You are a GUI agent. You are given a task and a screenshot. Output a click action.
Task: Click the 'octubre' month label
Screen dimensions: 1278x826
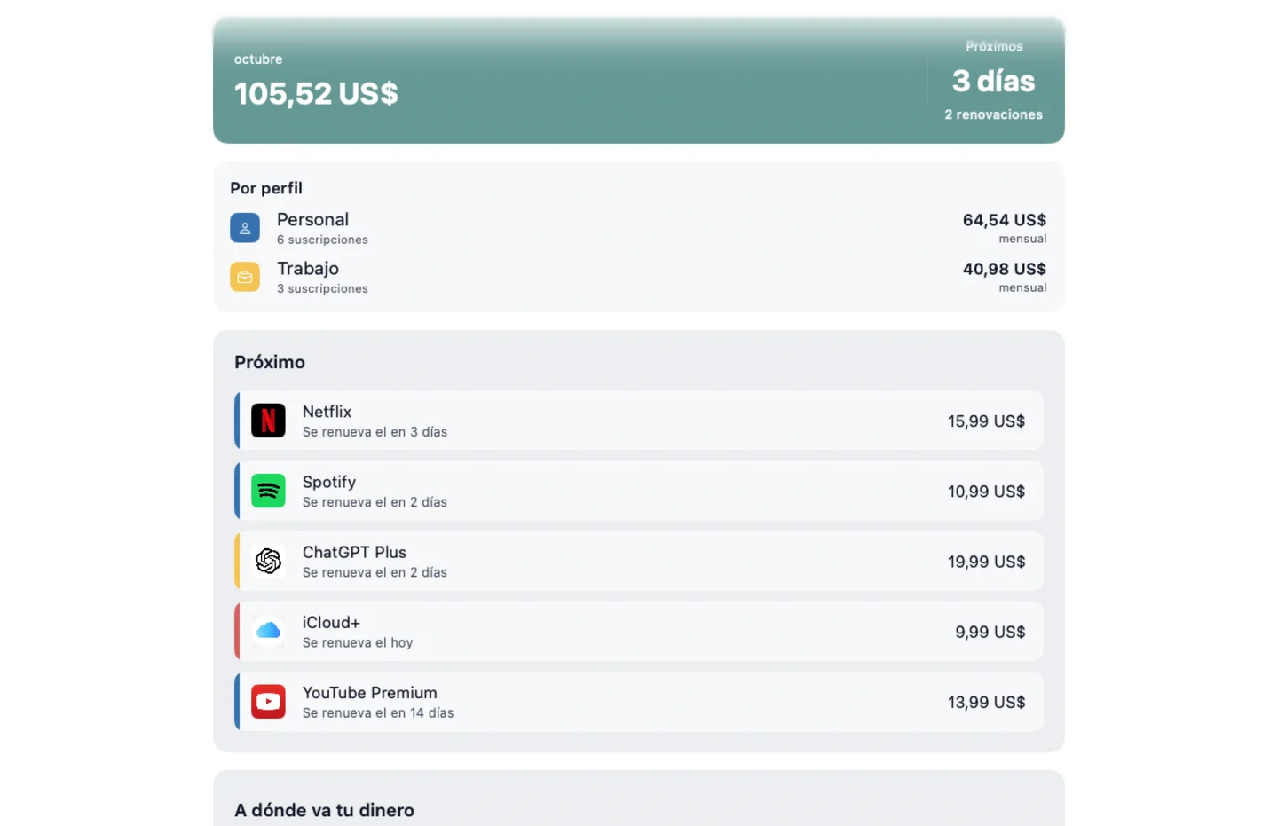pos(258,59)
